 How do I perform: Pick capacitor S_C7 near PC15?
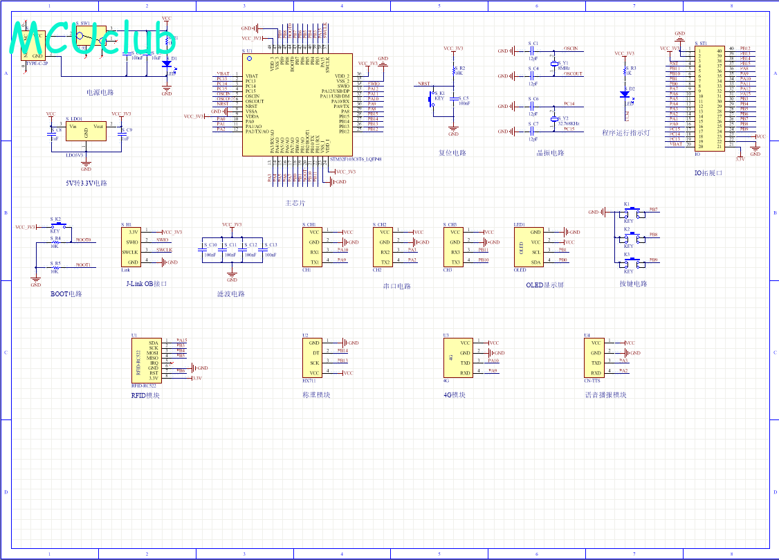tap(532, 132)
